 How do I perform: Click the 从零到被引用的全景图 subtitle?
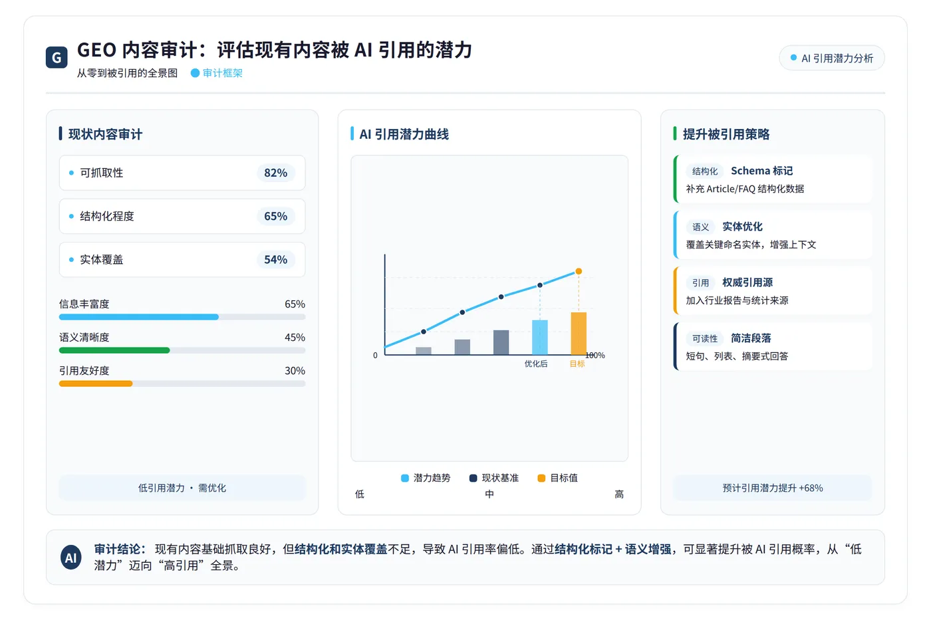tap(127, 73)
